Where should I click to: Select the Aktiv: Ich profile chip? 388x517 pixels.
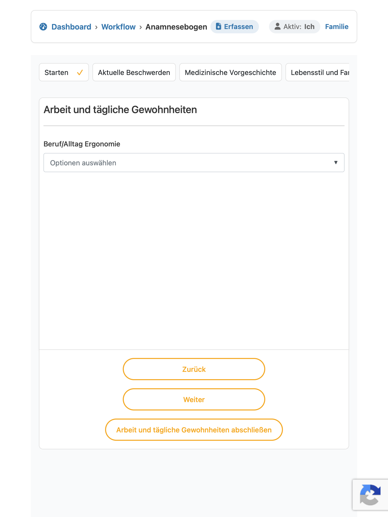coord(295,27)
